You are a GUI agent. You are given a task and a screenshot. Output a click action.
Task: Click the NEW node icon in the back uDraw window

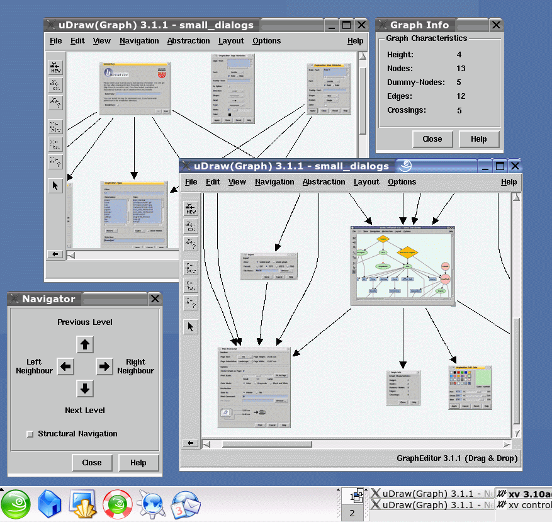(x=55, y=67)
